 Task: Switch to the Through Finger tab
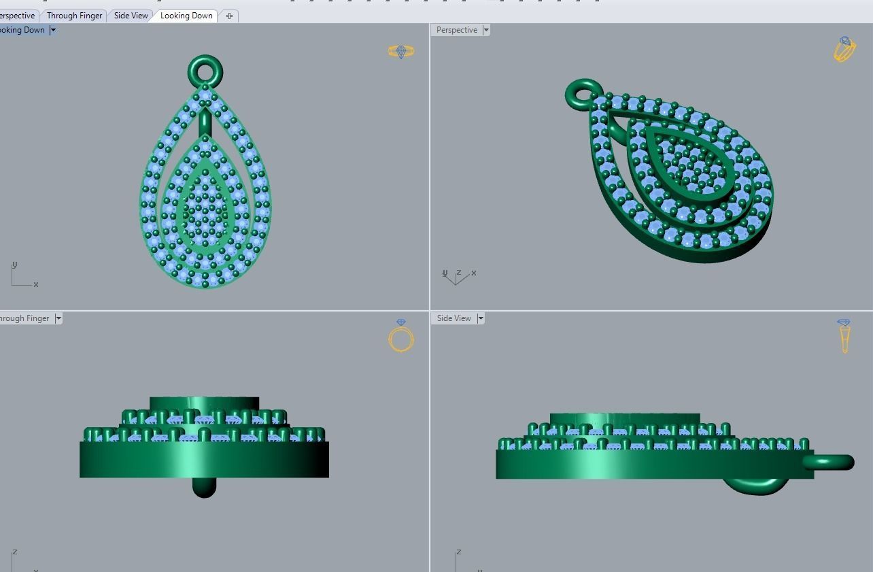(x=74, y=16)
